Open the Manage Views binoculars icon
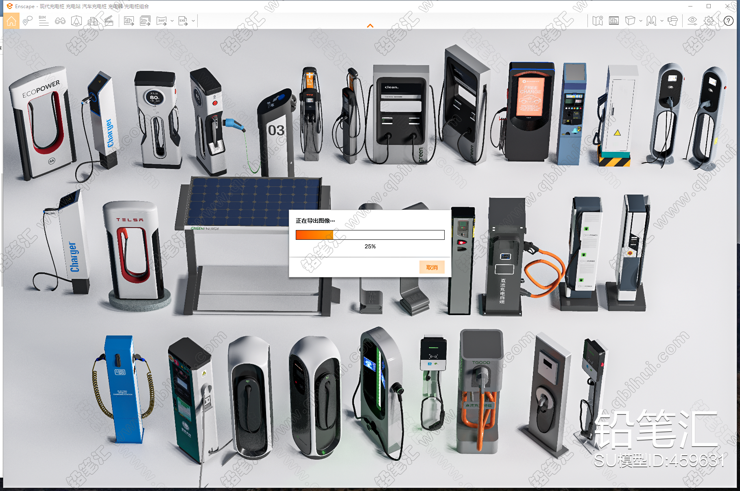The height and width of the screenshot is (491, 740). tap(60, 21)
